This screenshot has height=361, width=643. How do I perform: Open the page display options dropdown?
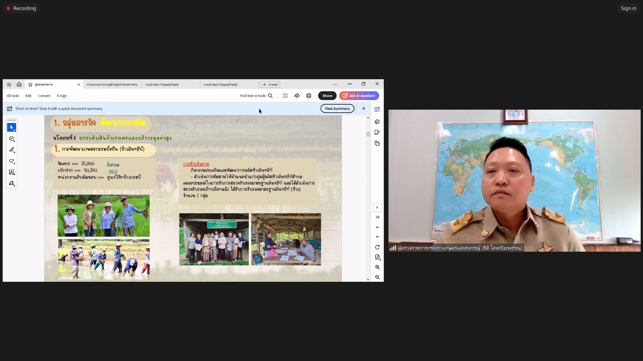(377, 257)
